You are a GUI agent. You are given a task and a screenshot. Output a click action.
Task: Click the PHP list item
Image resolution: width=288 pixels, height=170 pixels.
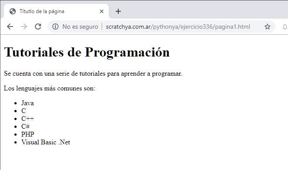click(28, 134)
